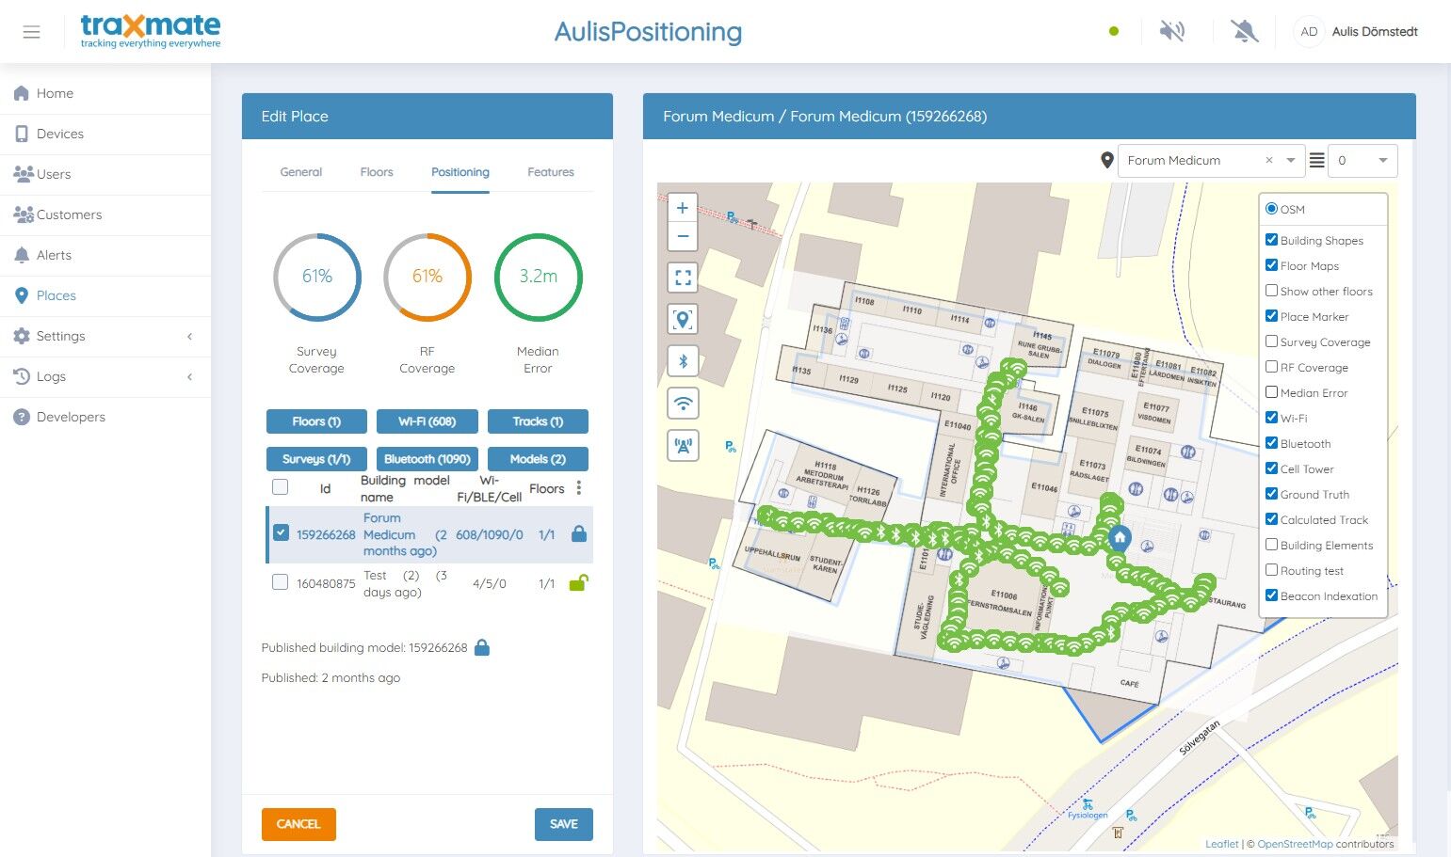Uncheck building model 159266268 row
The height and width of the screenshot is (857, 1451).
pyautogui.click(x=281, y=532)
